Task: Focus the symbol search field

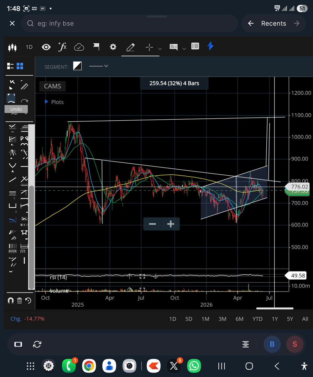Action: (129, 23)
